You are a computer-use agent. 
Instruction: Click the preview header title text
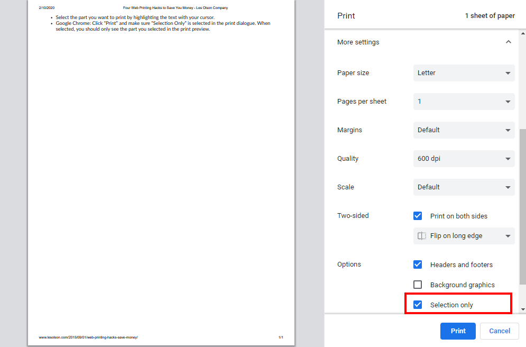tap(176, 8)
